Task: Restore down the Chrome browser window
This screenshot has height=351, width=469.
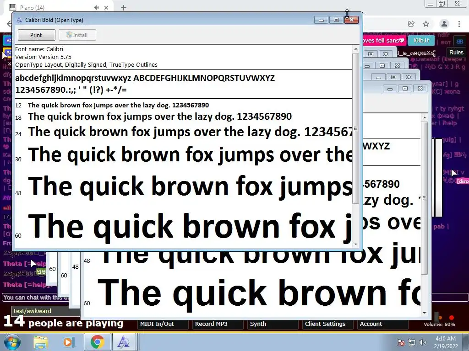Action: pyautogui.click(x=442, y=4)
